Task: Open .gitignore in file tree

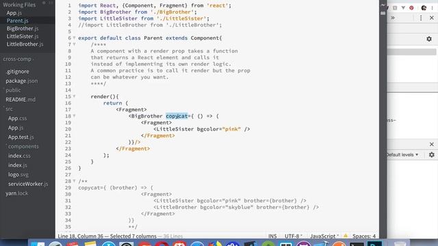Action: click(17, 71)
